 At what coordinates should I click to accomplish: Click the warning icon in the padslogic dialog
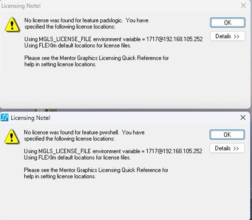pyautogui.click(x=12, y=24)
